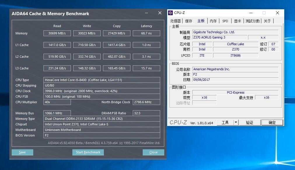
Task: Switch to the 处理器 tab in CPU-Z
Action: pos(175,21)
